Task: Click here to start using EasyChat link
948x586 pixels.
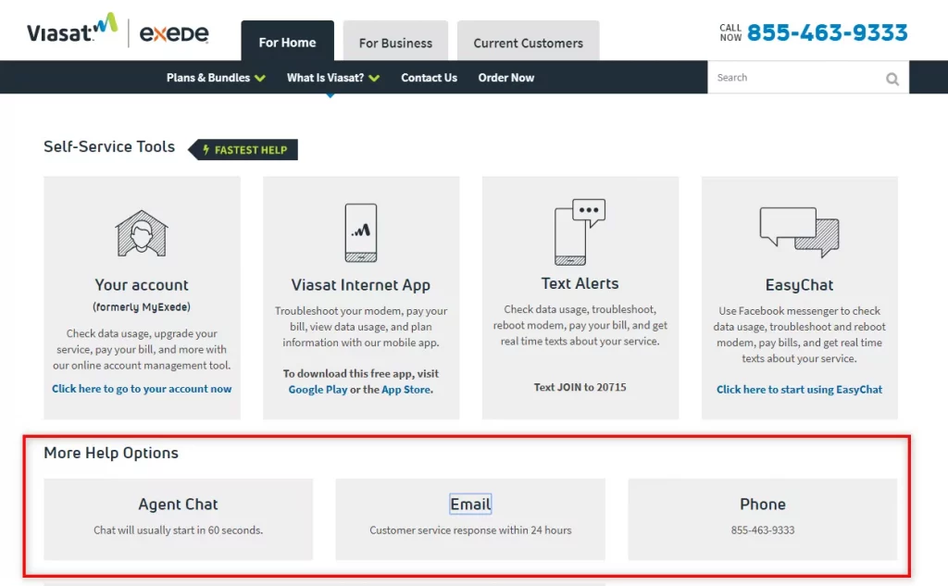Action: click(799, 390)
